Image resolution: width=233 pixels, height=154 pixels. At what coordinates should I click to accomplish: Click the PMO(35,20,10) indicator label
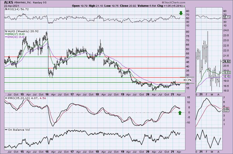point(19,98)
